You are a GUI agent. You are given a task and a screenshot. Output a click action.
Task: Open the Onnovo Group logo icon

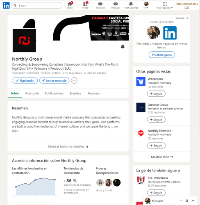point(141,107)
